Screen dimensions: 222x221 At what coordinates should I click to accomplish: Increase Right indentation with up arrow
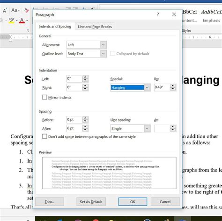pyautogui.click(x=85, y=86)
